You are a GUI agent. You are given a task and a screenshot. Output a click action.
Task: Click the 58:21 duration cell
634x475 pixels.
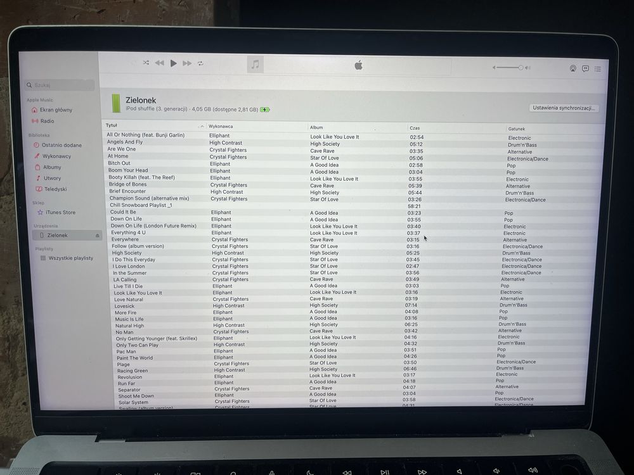(414, 206)
